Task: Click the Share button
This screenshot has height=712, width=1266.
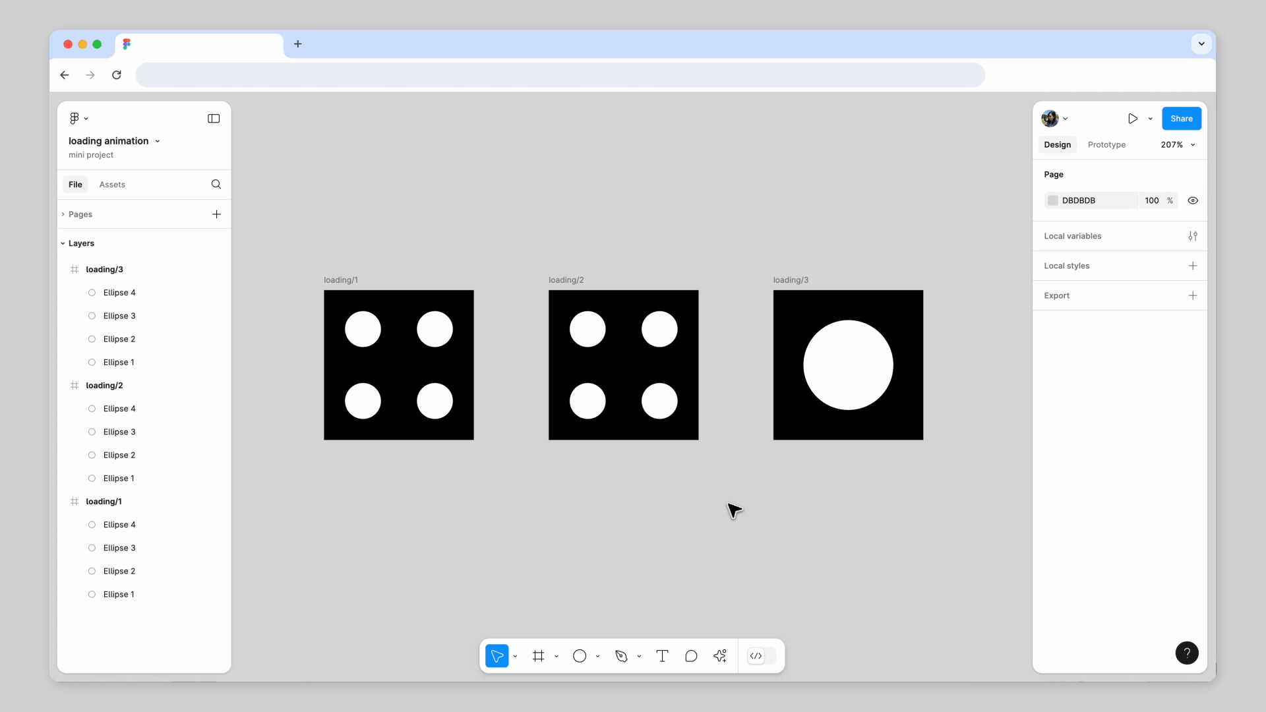Action: click(x=1182, y=119)
